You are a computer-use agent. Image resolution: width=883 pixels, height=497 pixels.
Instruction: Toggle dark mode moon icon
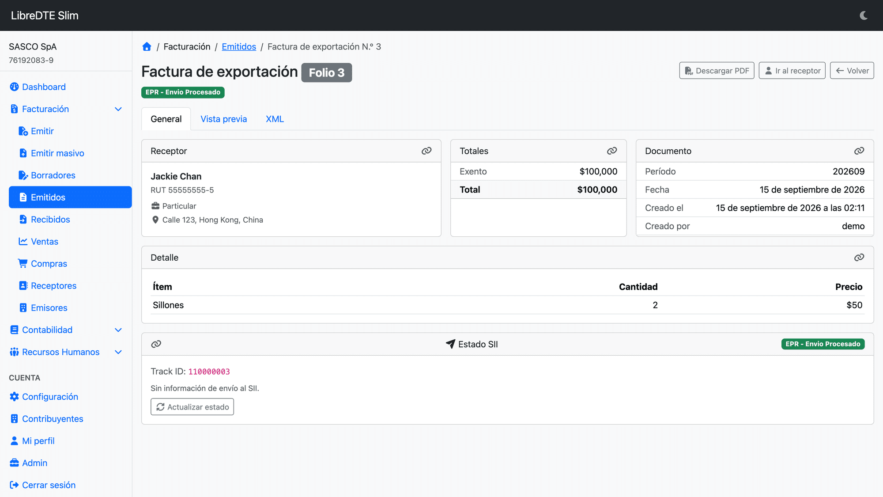(864, 15)
